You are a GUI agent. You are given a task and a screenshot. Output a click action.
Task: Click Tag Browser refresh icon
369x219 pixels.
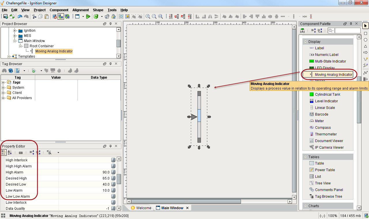(11, 71)
